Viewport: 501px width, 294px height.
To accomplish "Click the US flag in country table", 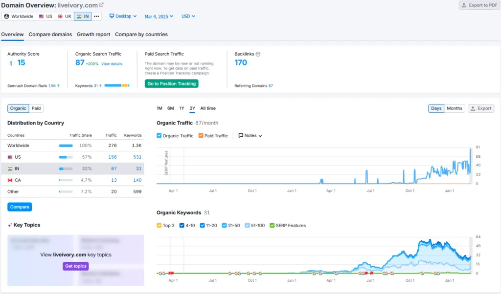I will [10, 157].
